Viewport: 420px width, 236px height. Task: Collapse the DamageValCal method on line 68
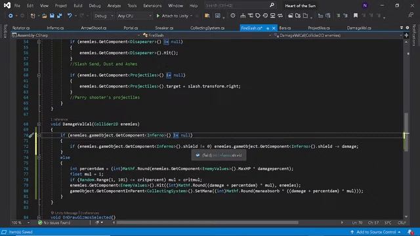[39, 124]
